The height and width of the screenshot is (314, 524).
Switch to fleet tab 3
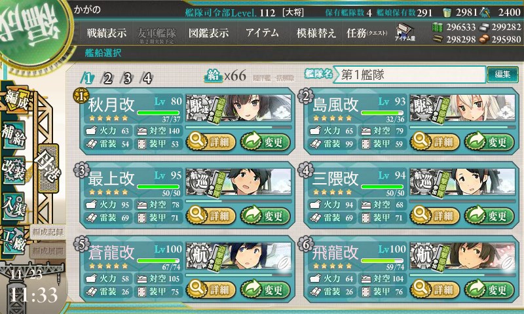tap(127, 78)
